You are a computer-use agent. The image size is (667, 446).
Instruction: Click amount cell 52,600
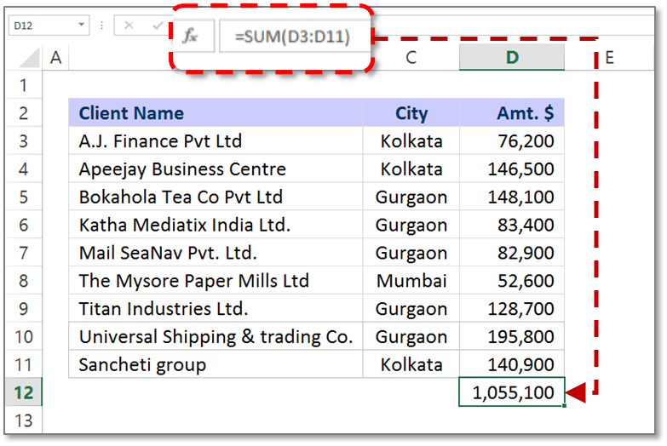point(512,281)
